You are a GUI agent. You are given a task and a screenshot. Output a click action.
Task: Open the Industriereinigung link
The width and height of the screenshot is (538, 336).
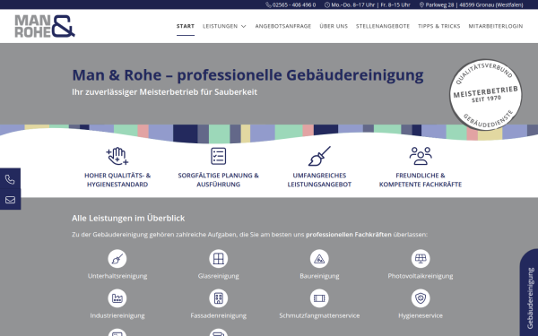click(117, 315)
